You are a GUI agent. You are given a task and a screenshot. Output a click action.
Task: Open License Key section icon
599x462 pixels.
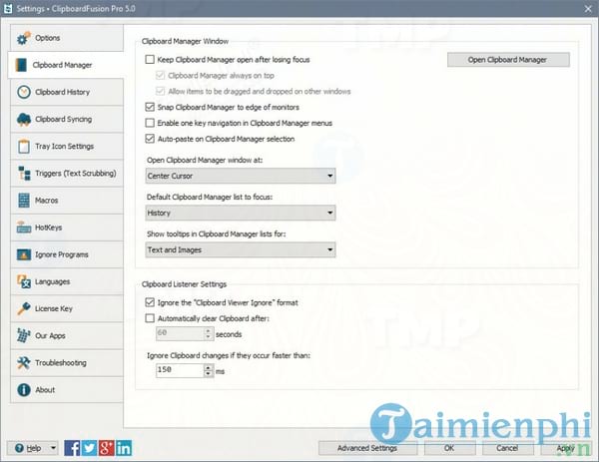point(22,308)
